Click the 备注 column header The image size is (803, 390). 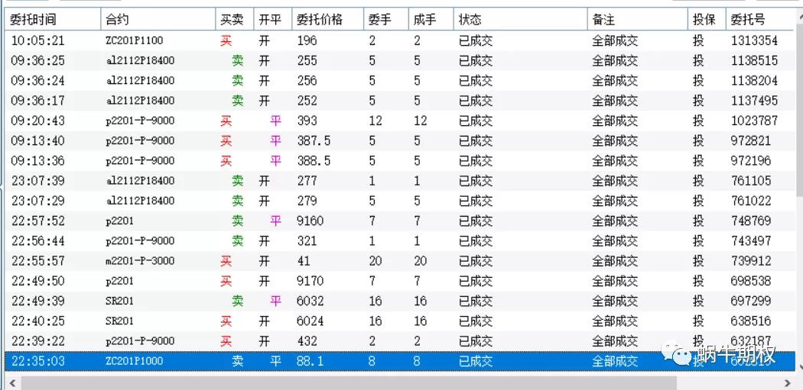(603, 19)
